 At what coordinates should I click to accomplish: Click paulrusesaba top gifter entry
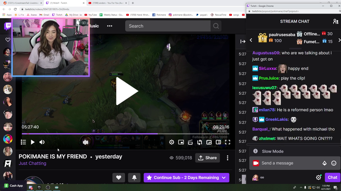(x=277, y=38)
